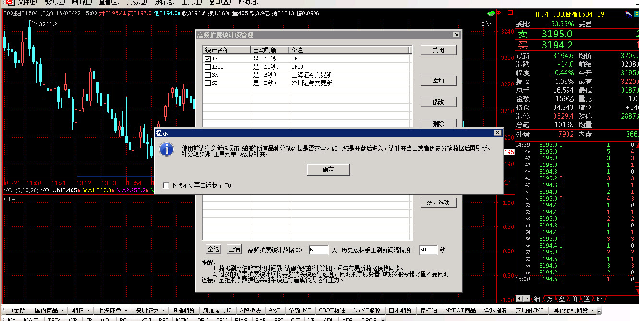The width and height of the screenshot is (639, 321).
Task: Enable the SH Shanghai exchange checkbox
Action: pos(207,75)
